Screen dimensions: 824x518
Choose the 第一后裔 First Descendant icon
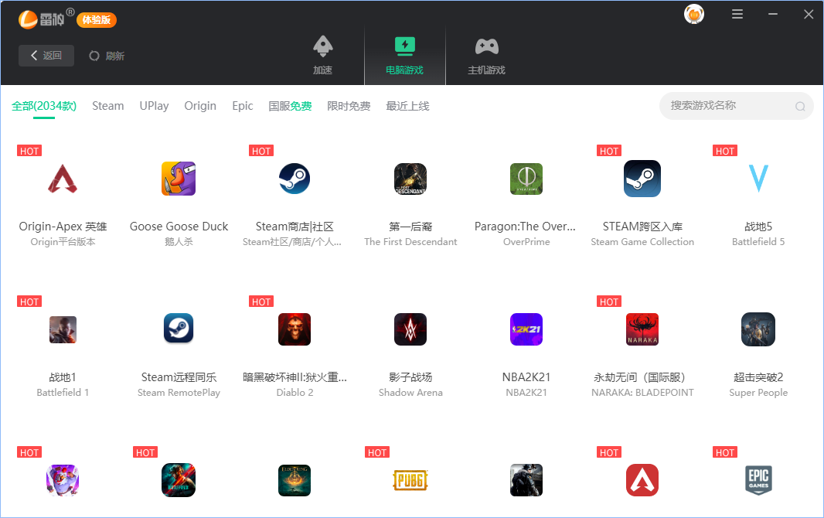(x=410, y=179)
